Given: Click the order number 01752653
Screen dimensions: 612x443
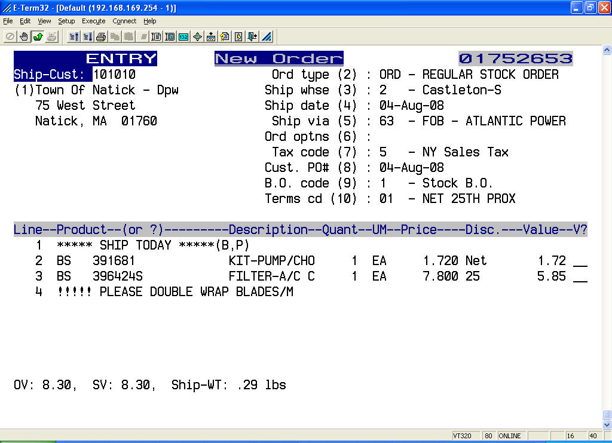Looking at the screenshot, I should 516,59.
